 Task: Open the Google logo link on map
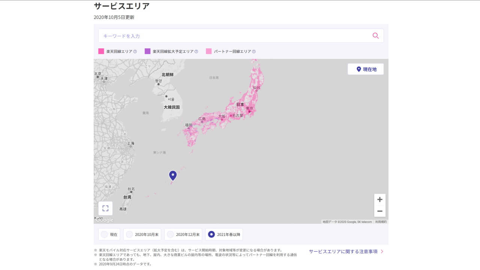coord(104,220)
